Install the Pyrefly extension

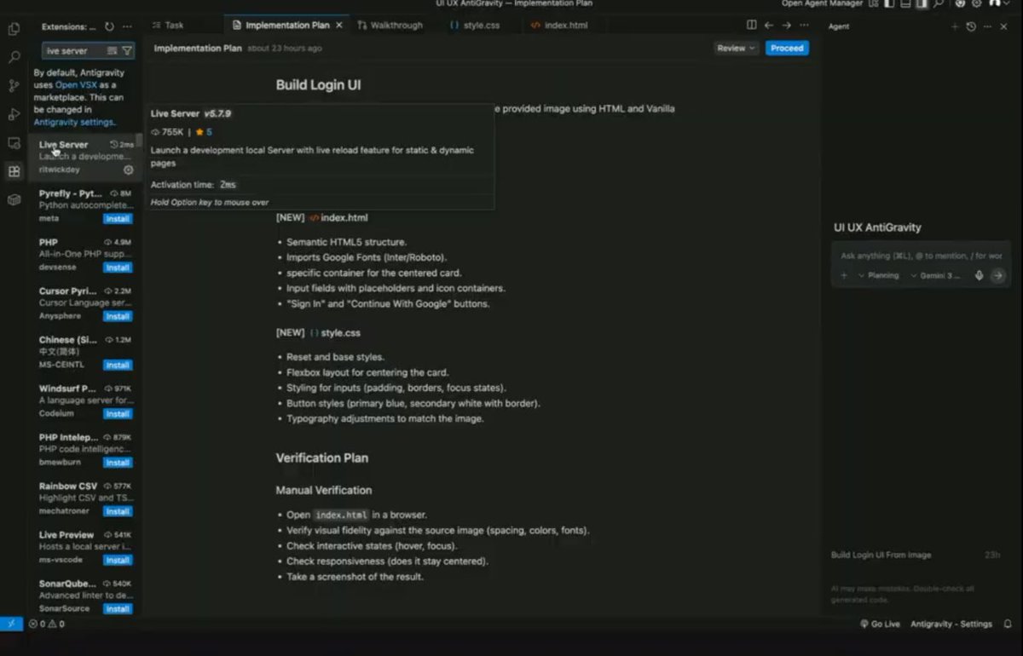118,219
